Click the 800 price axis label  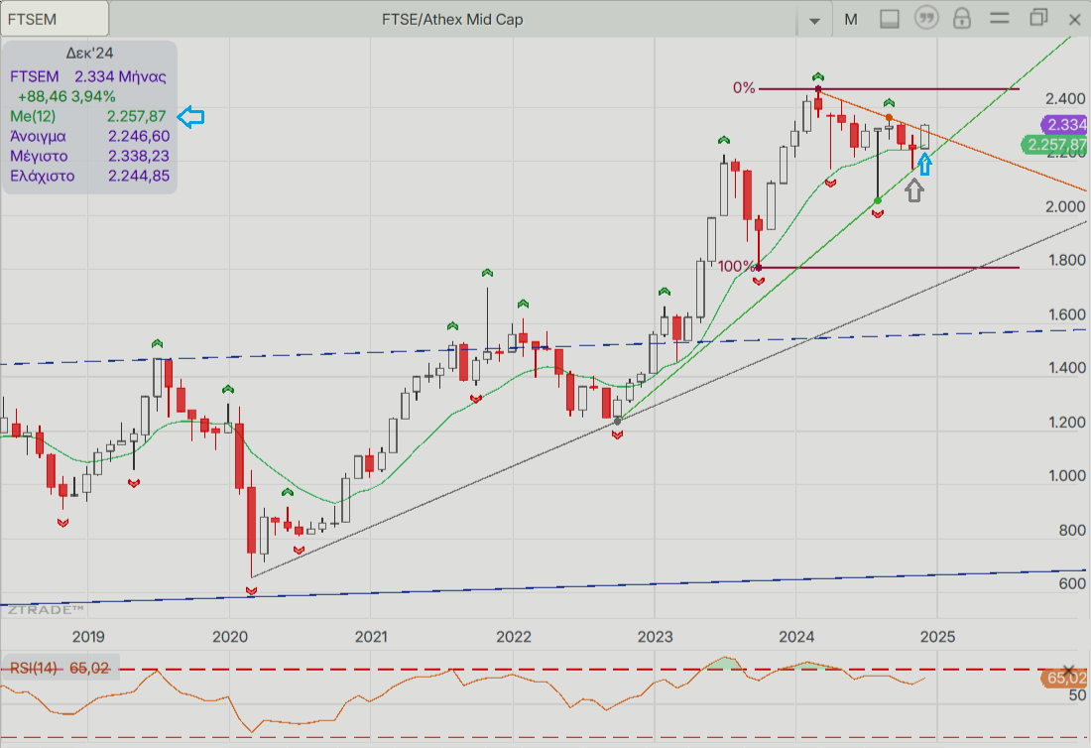pyautogui.click(x=1072, y=530)
